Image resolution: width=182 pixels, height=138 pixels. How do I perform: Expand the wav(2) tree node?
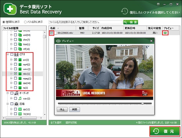click(11, 98)
